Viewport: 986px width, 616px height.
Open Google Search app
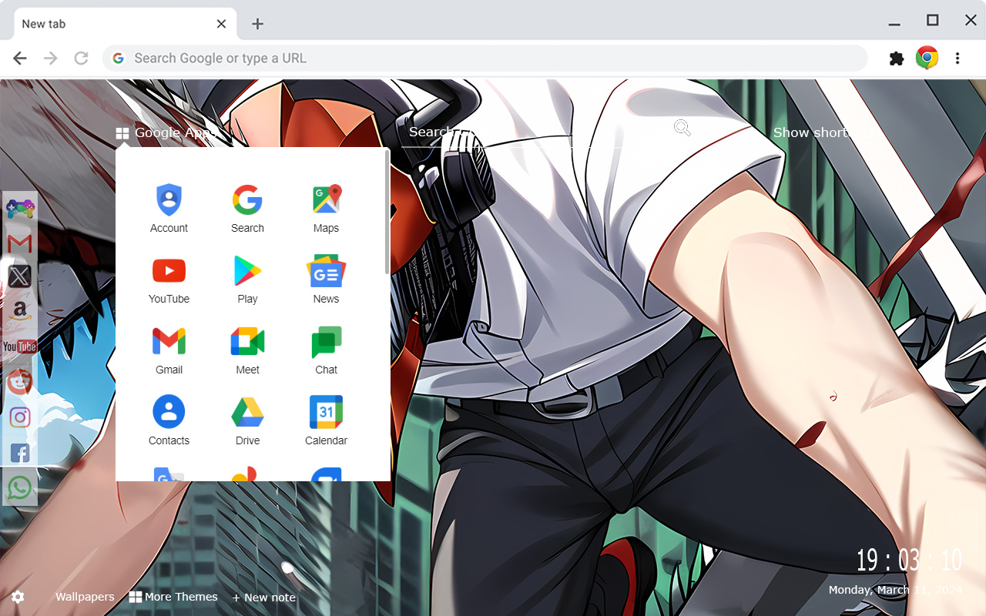pyautogui.click(x=247, y=209)
